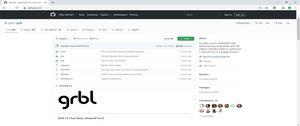This screenshot has width=300, height=126.
Task: Click the 'here' link for Grbl v1.1
Action: pyautogui.click(x=100, y=118)
